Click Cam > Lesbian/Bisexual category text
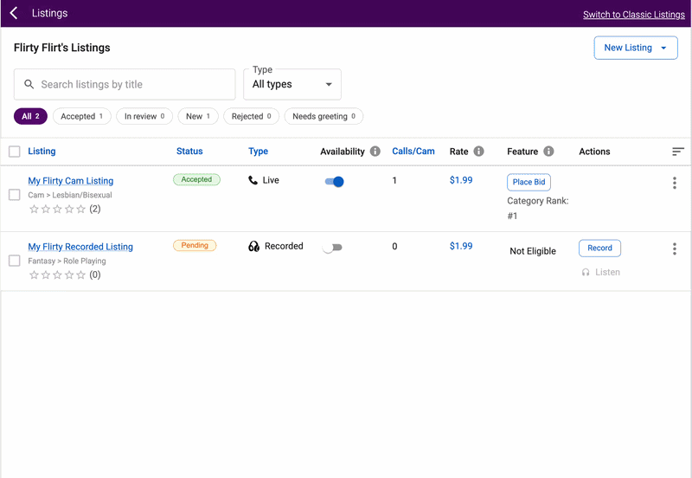This screenshot has width=692, height=478. [x=70, y=195]
